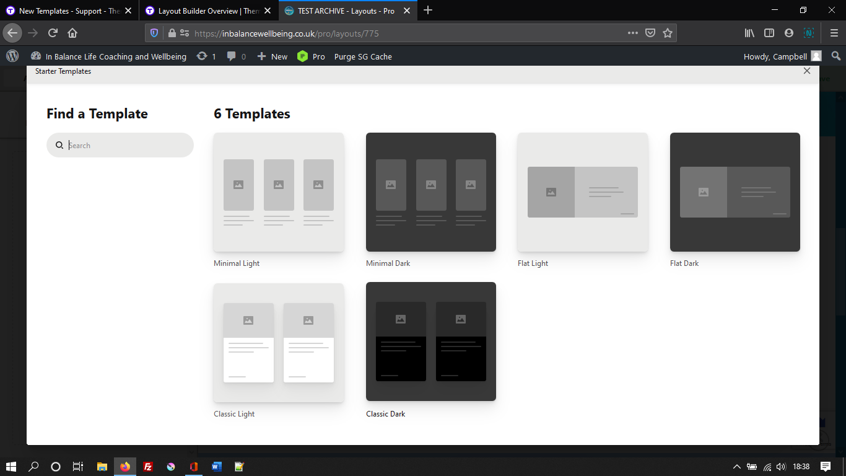Switch to the New Templates - Support tab
Viewport: 846px width, 476px height.
coord(69,11)
